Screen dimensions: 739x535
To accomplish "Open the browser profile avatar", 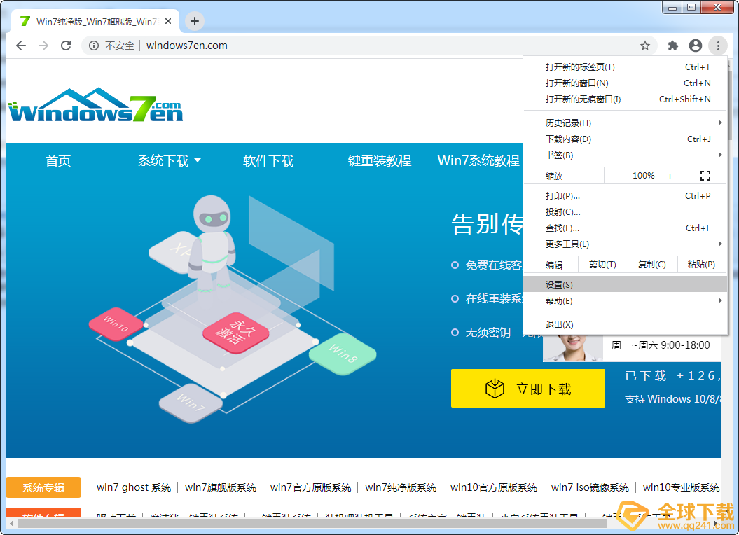I will pyautogui.click(x=695, y=45).
